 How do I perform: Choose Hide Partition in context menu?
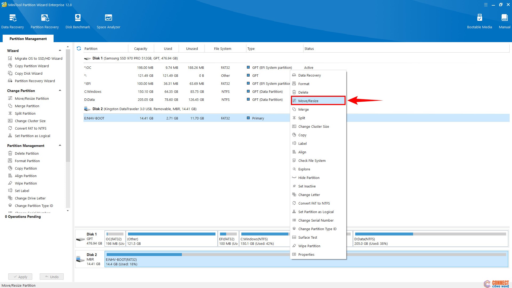point(318,178)
